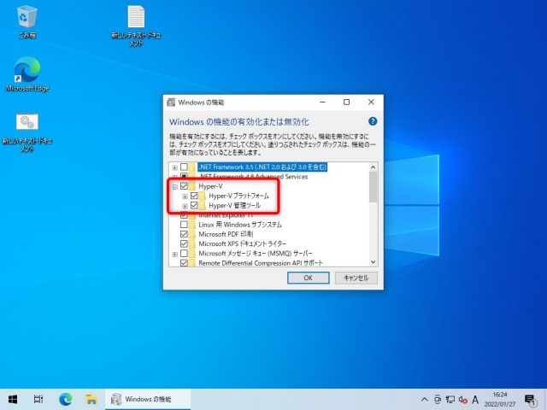
Task: Open Microsoft Edge desktop shortcut
Action: coord(26,72)
